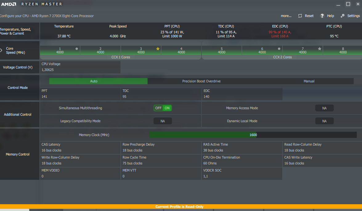Viewport: 362px width, 211px height.
Task: Click Row Cycle Time 75 bus clocks
Action: 161,160
